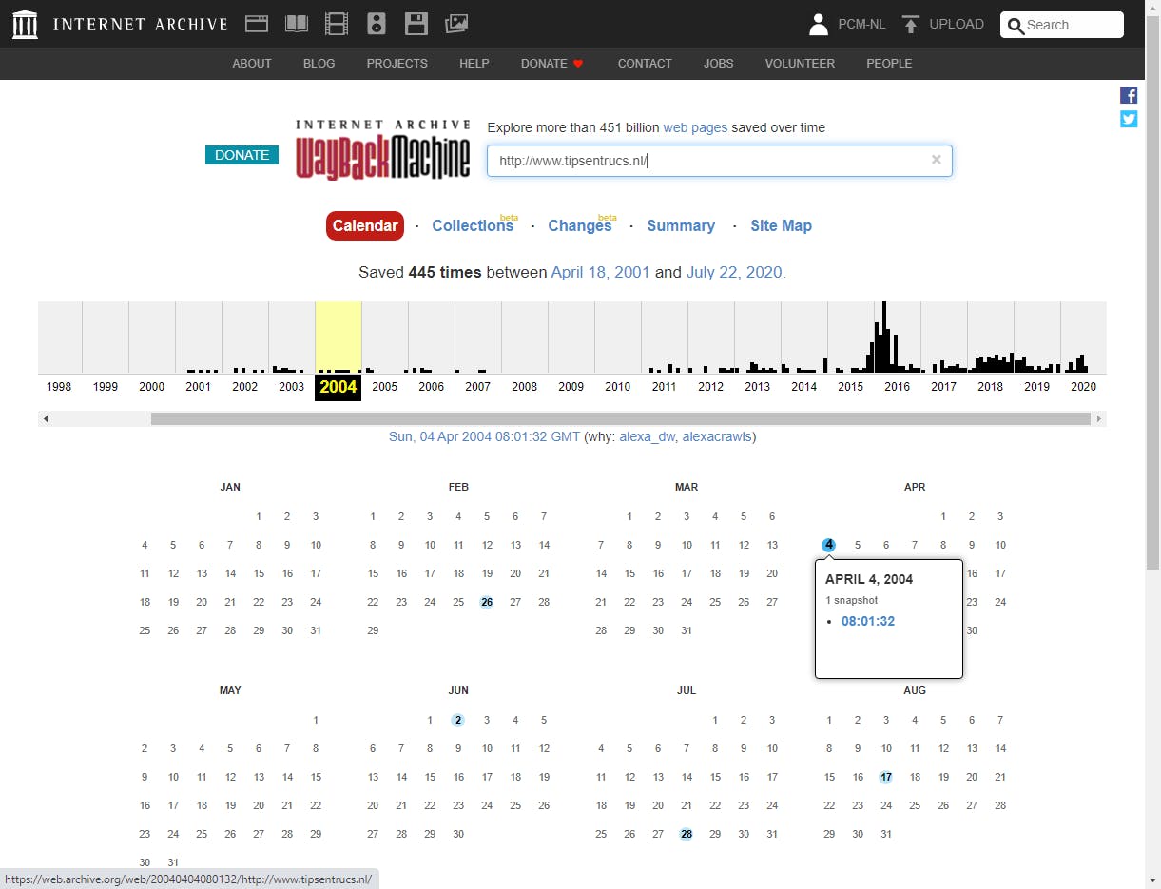Click the alexacrawls collection link
This screenshot has width=1161, height=889.
click(x=717, y=436)
